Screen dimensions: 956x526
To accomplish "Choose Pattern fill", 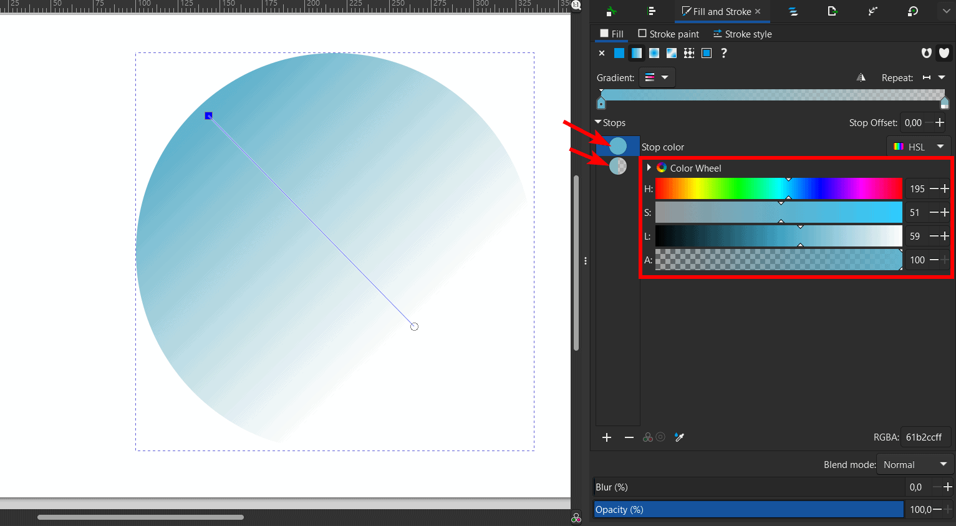I will (x=689, y=53).
